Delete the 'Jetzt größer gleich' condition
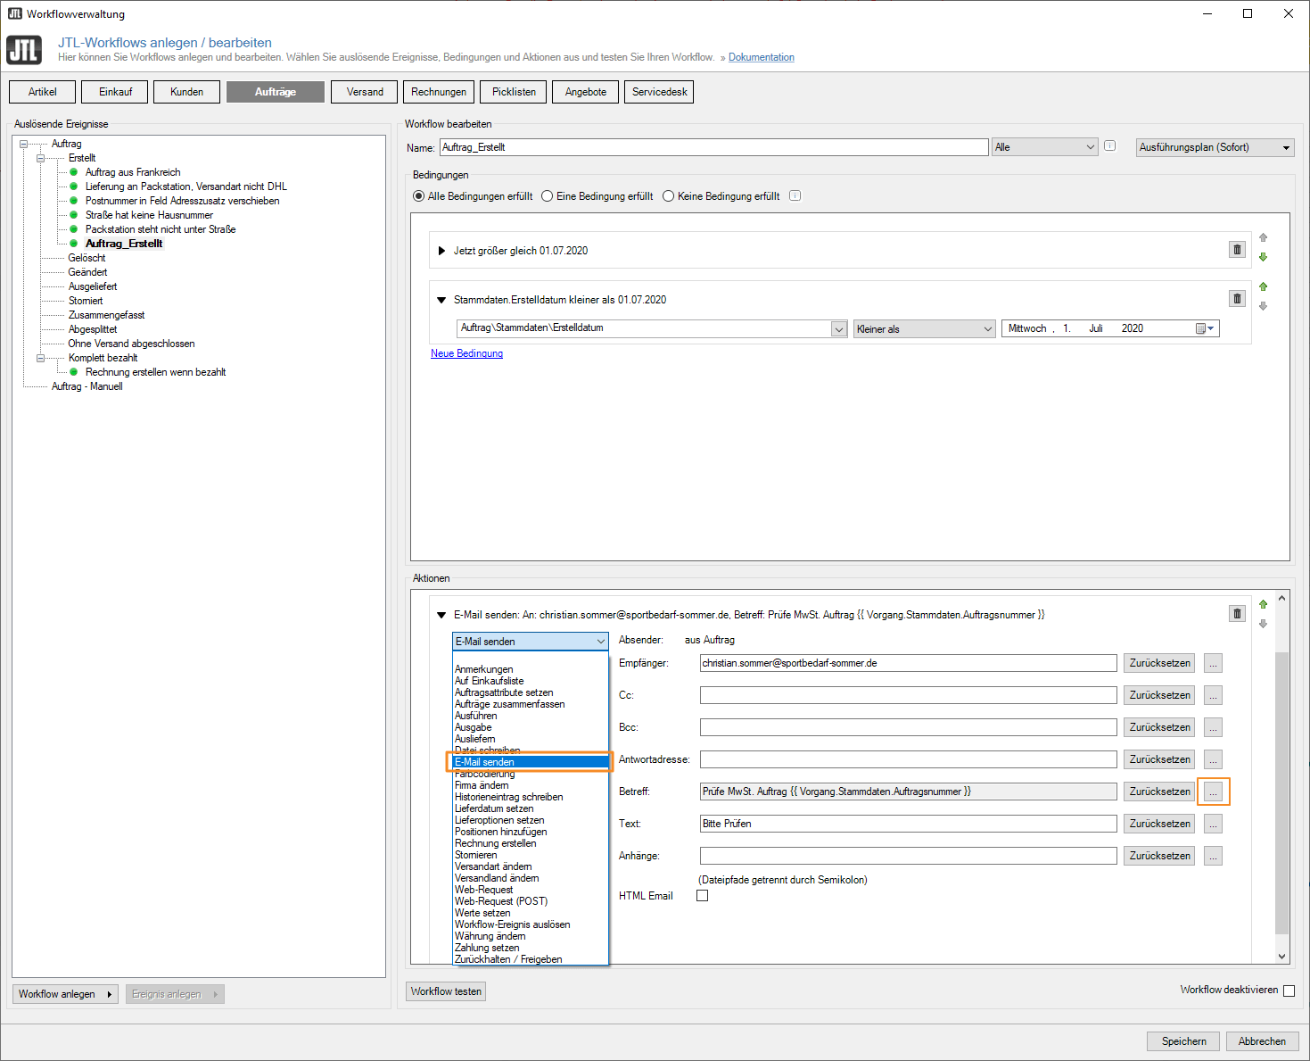Viewport: 1310px width, 1061px height. [1237, 250]
